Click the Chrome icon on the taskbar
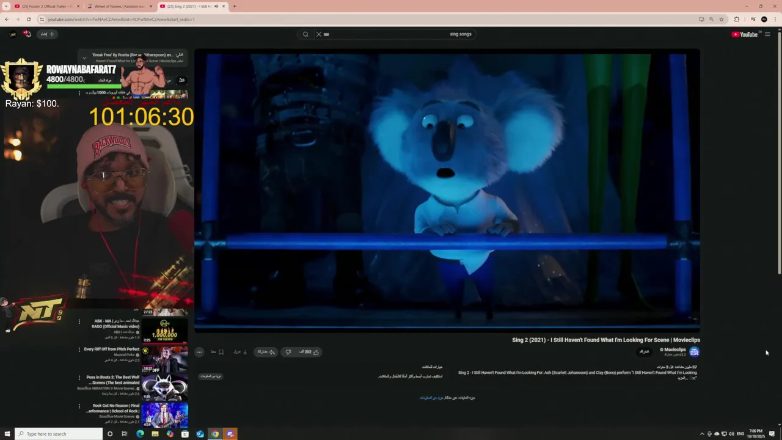782x440 pixels. click(x=214, y=434)
